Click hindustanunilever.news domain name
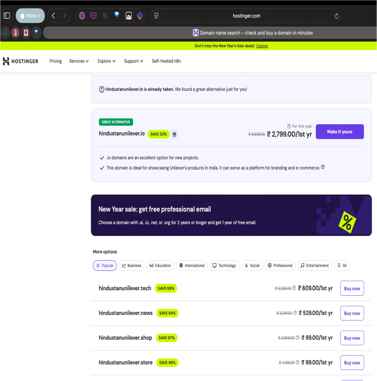Screen dimensions: 377x381 point(126,313)
